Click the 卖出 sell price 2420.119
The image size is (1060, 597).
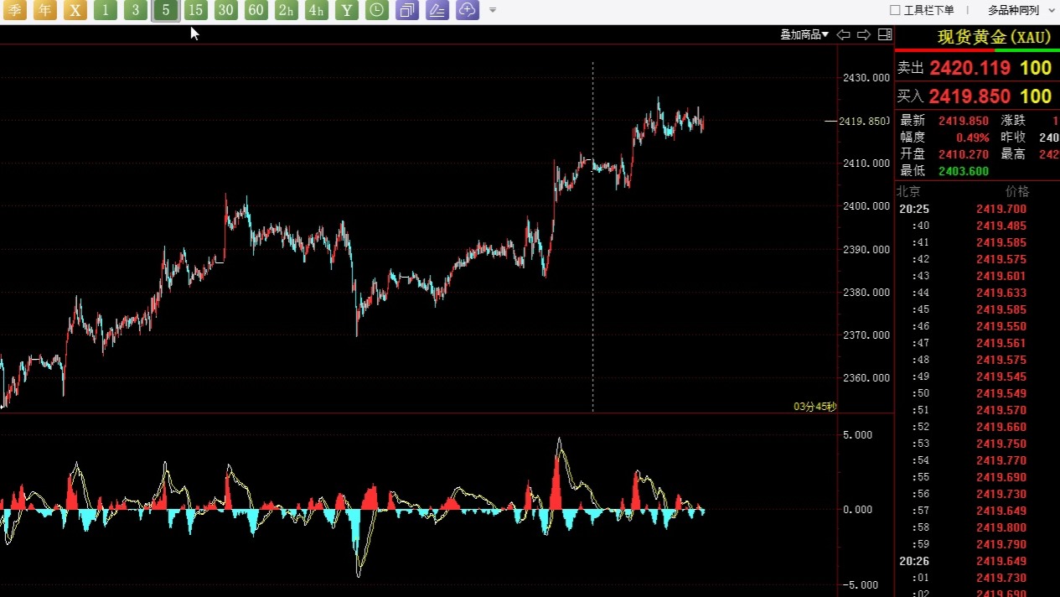tap(970, 68)
